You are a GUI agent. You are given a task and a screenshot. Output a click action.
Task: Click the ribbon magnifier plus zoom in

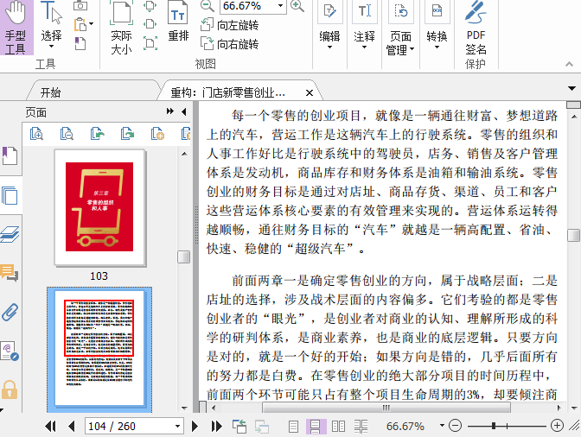point(297,5)
